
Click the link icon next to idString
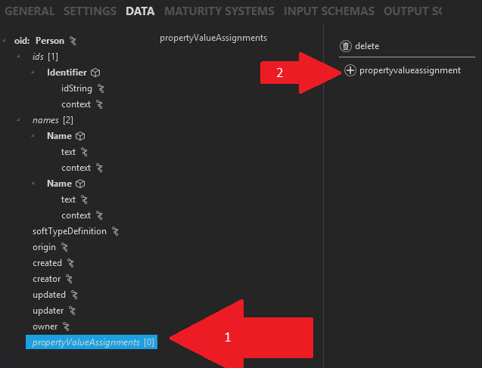(101, 88)
